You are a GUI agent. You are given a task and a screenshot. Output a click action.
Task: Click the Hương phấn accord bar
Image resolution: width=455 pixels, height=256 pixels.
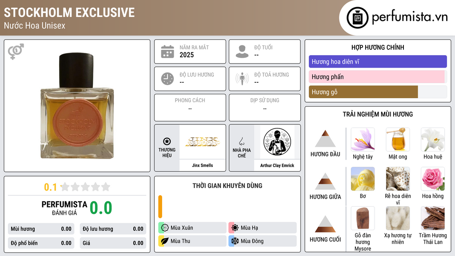coord(378,77)
